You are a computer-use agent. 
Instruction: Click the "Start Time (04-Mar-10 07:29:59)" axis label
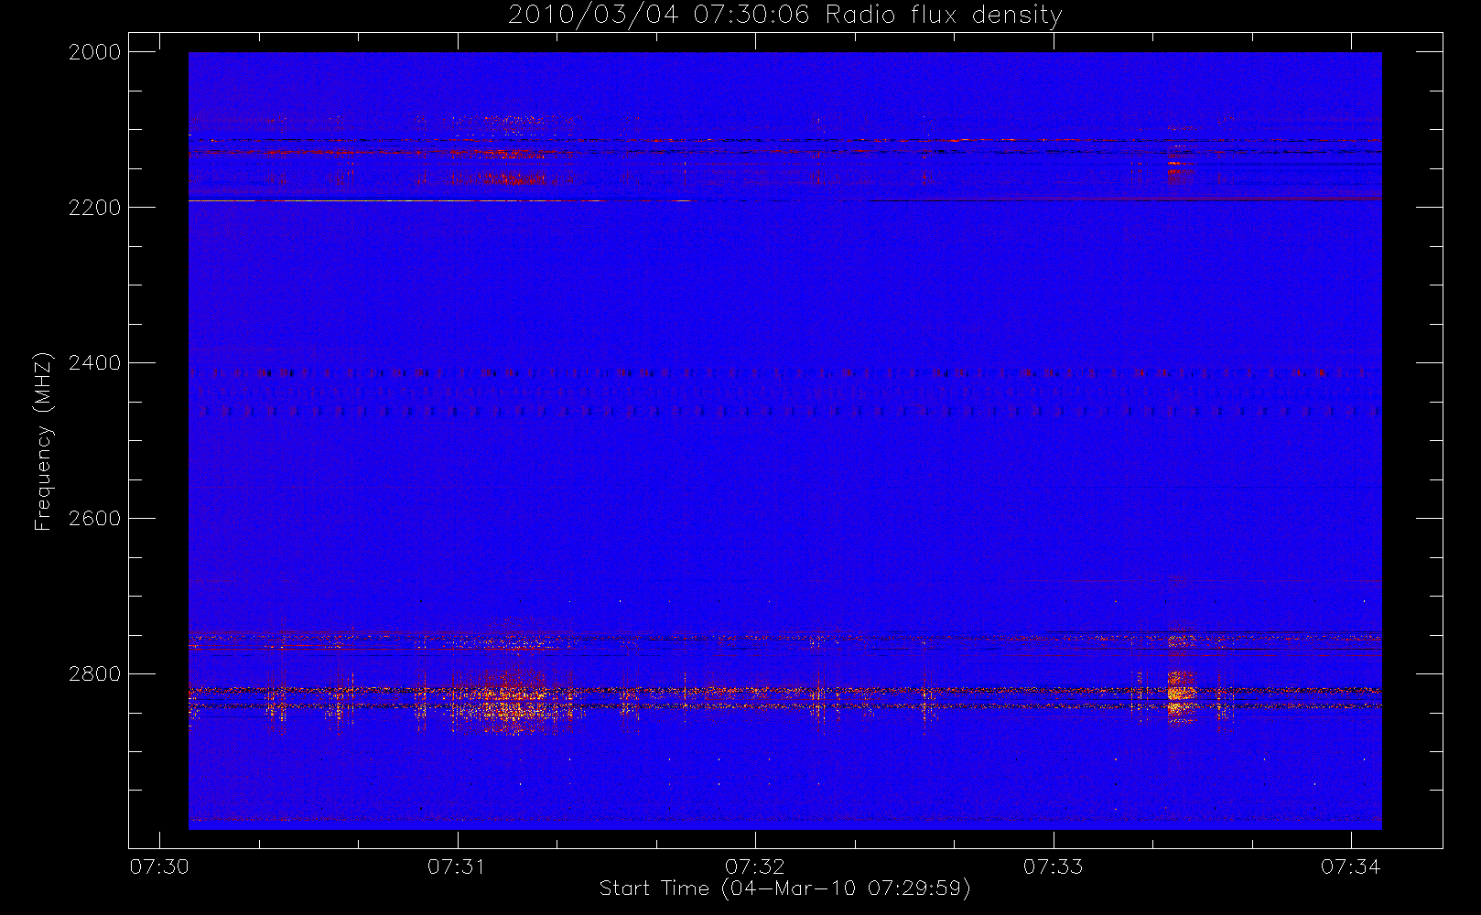(x=784, y=888)
